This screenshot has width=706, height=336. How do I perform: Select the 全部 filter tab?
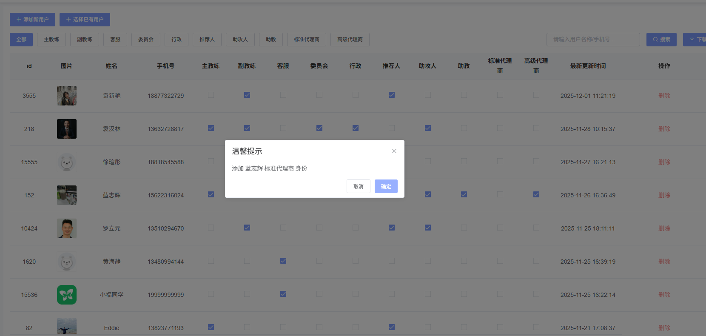click(21, 40)
